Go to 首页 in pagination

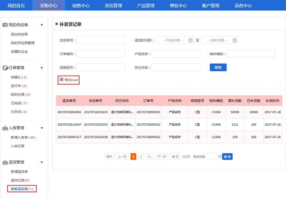pyautogui.click(x=109, y=156)
